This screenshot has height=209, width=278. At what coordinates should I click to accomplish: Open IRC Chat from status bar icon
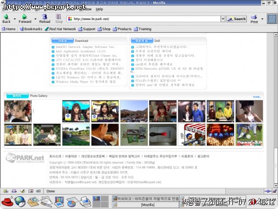(x=38, y=191)
